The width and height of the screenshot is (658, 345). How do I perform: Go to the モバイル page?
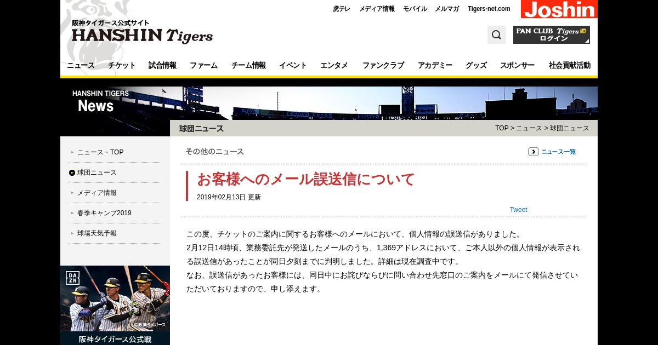pos(415,9)
